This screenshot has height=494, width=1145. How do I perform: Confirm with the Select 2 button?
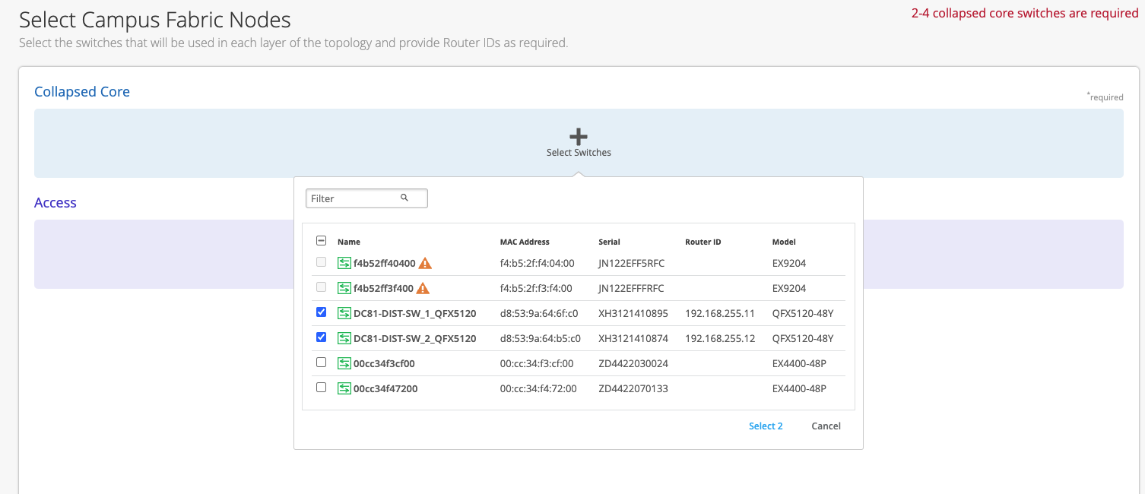(766, 426)
